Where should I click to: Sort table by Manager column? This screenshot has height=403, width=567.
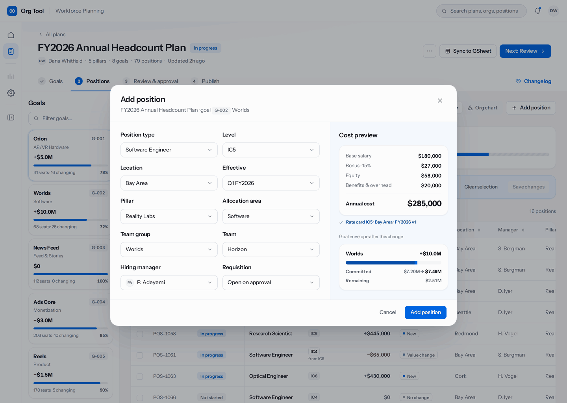(511, 230)
